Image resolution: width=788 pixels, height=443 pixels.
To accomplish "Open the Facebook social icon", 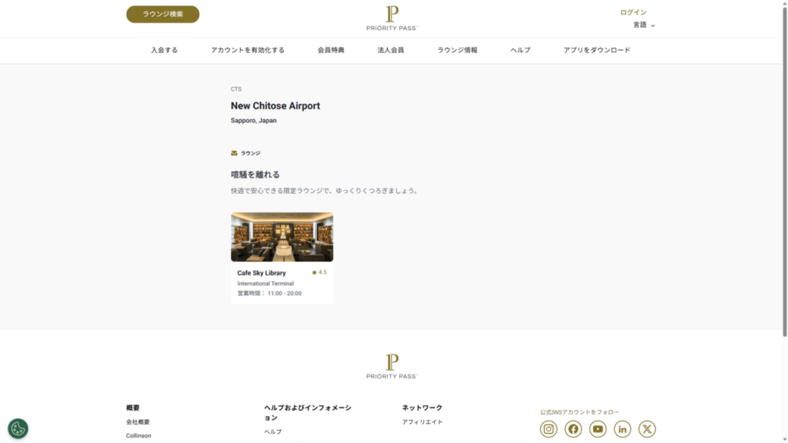I will point(573,429).
